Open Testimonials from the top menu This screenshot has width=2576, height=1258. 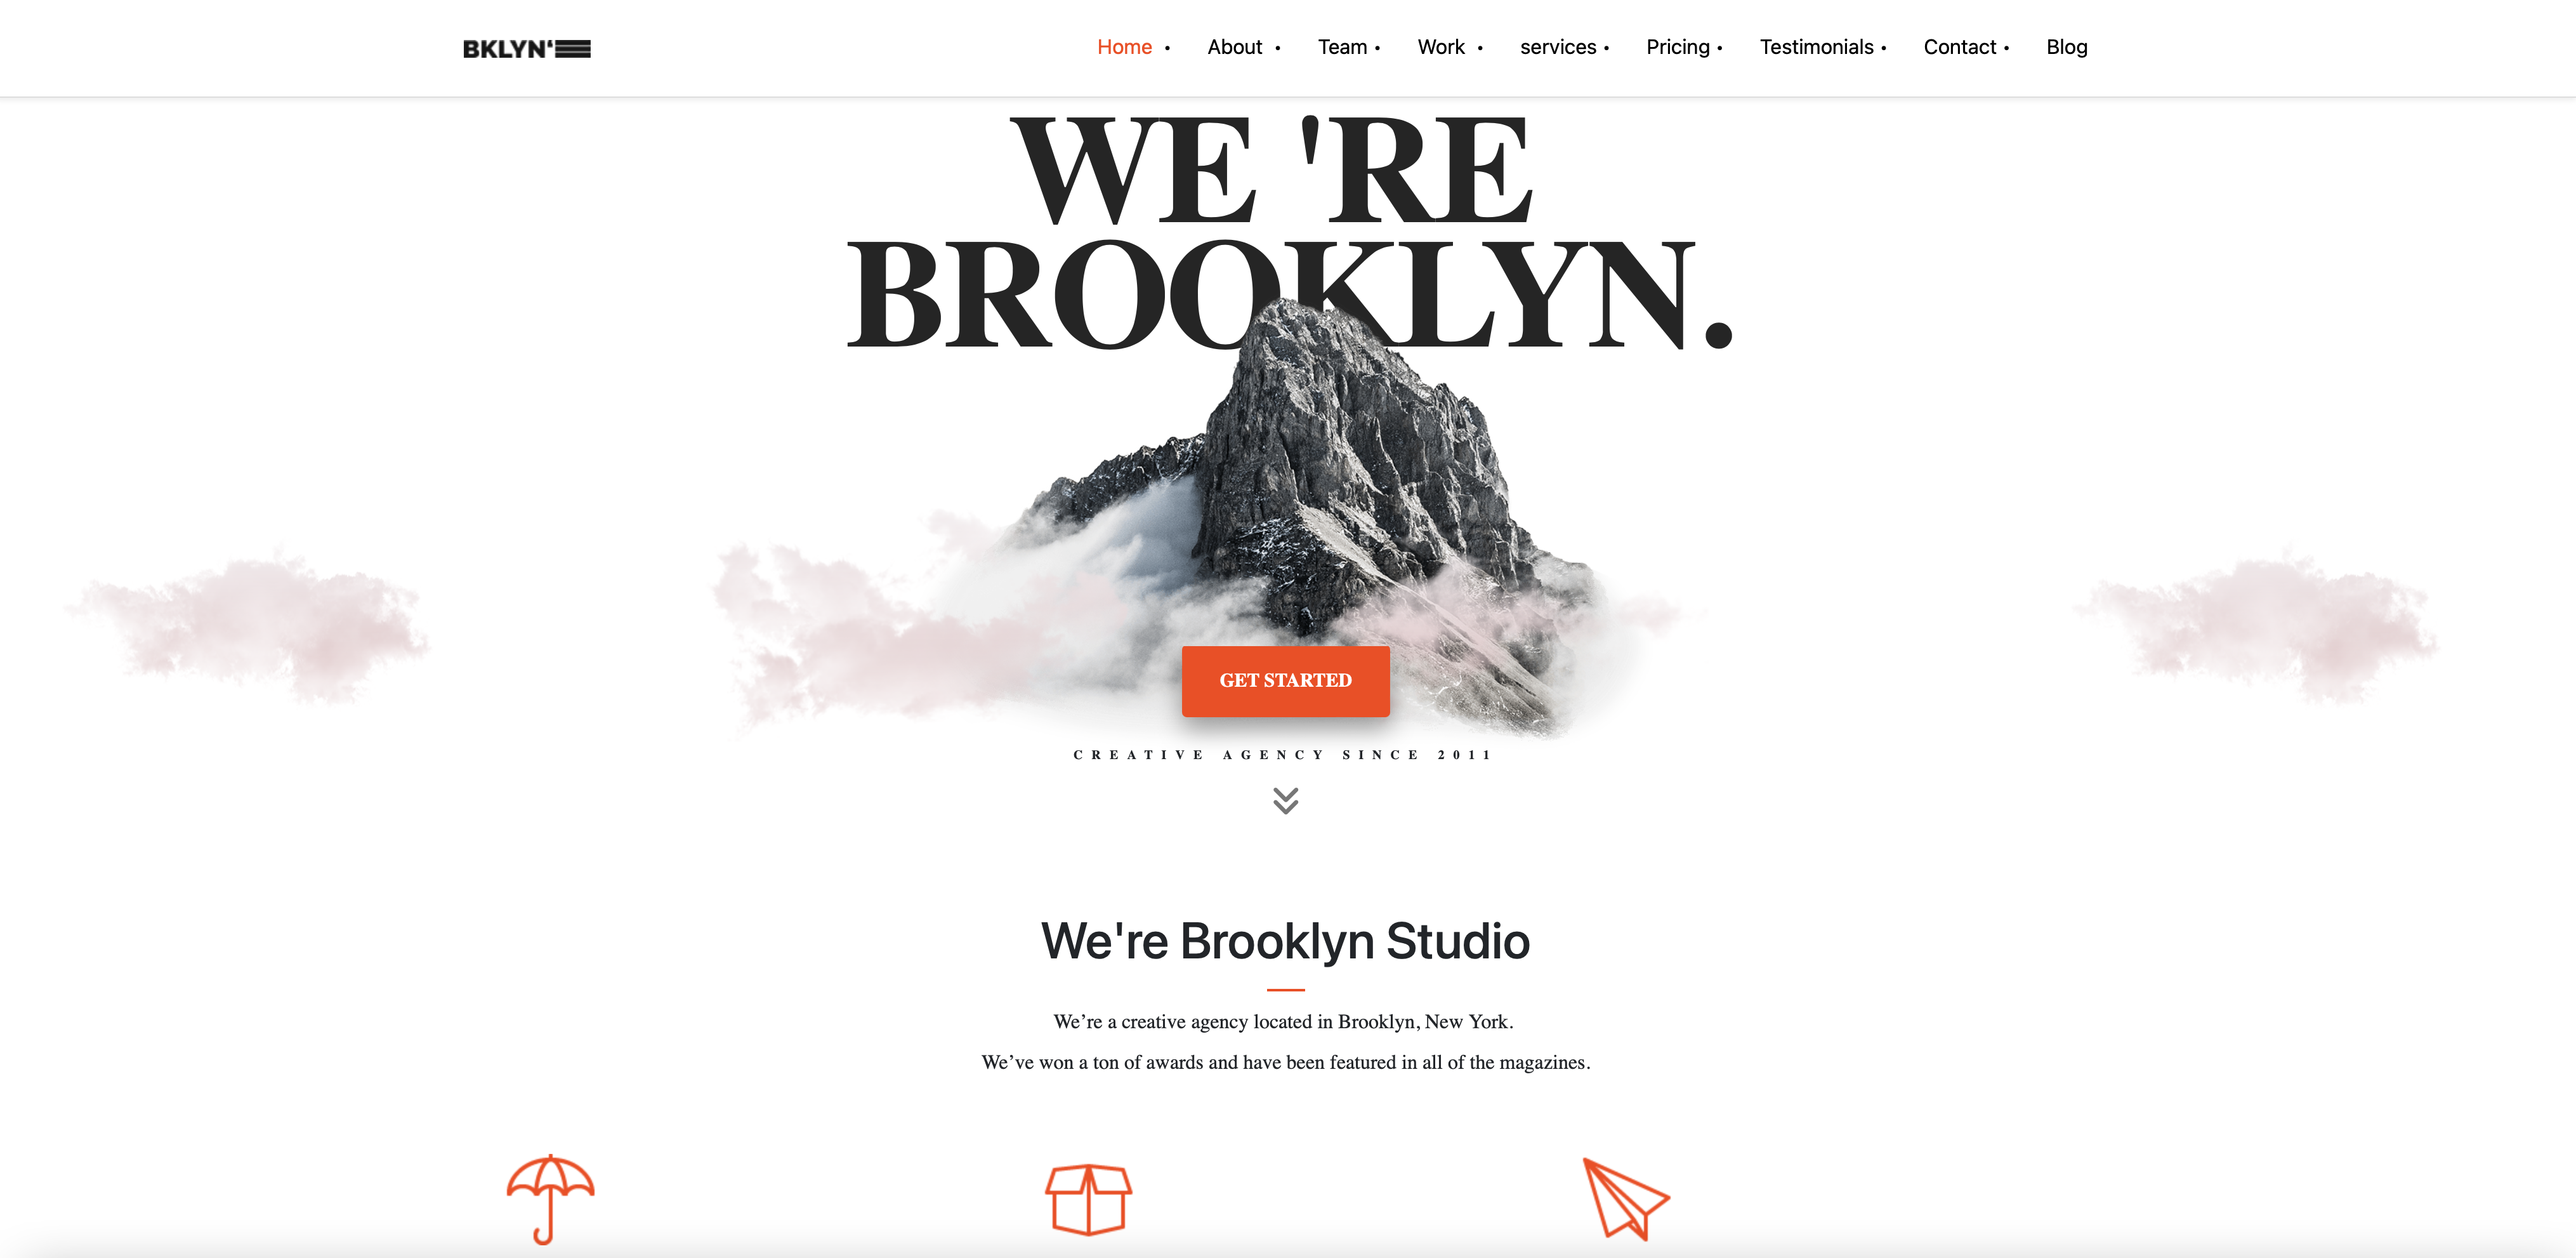[1816, 47]
